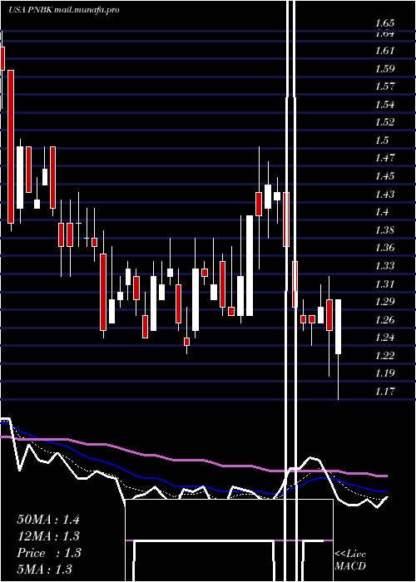The image size is (416, 582).
Task: Click the 1.5 price axis label
Action: (x=382, y=141)
